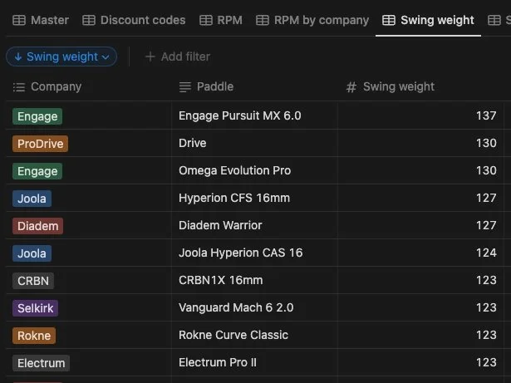Click swing weight 127 in Diadem Warrior row

tap(486, 225)
